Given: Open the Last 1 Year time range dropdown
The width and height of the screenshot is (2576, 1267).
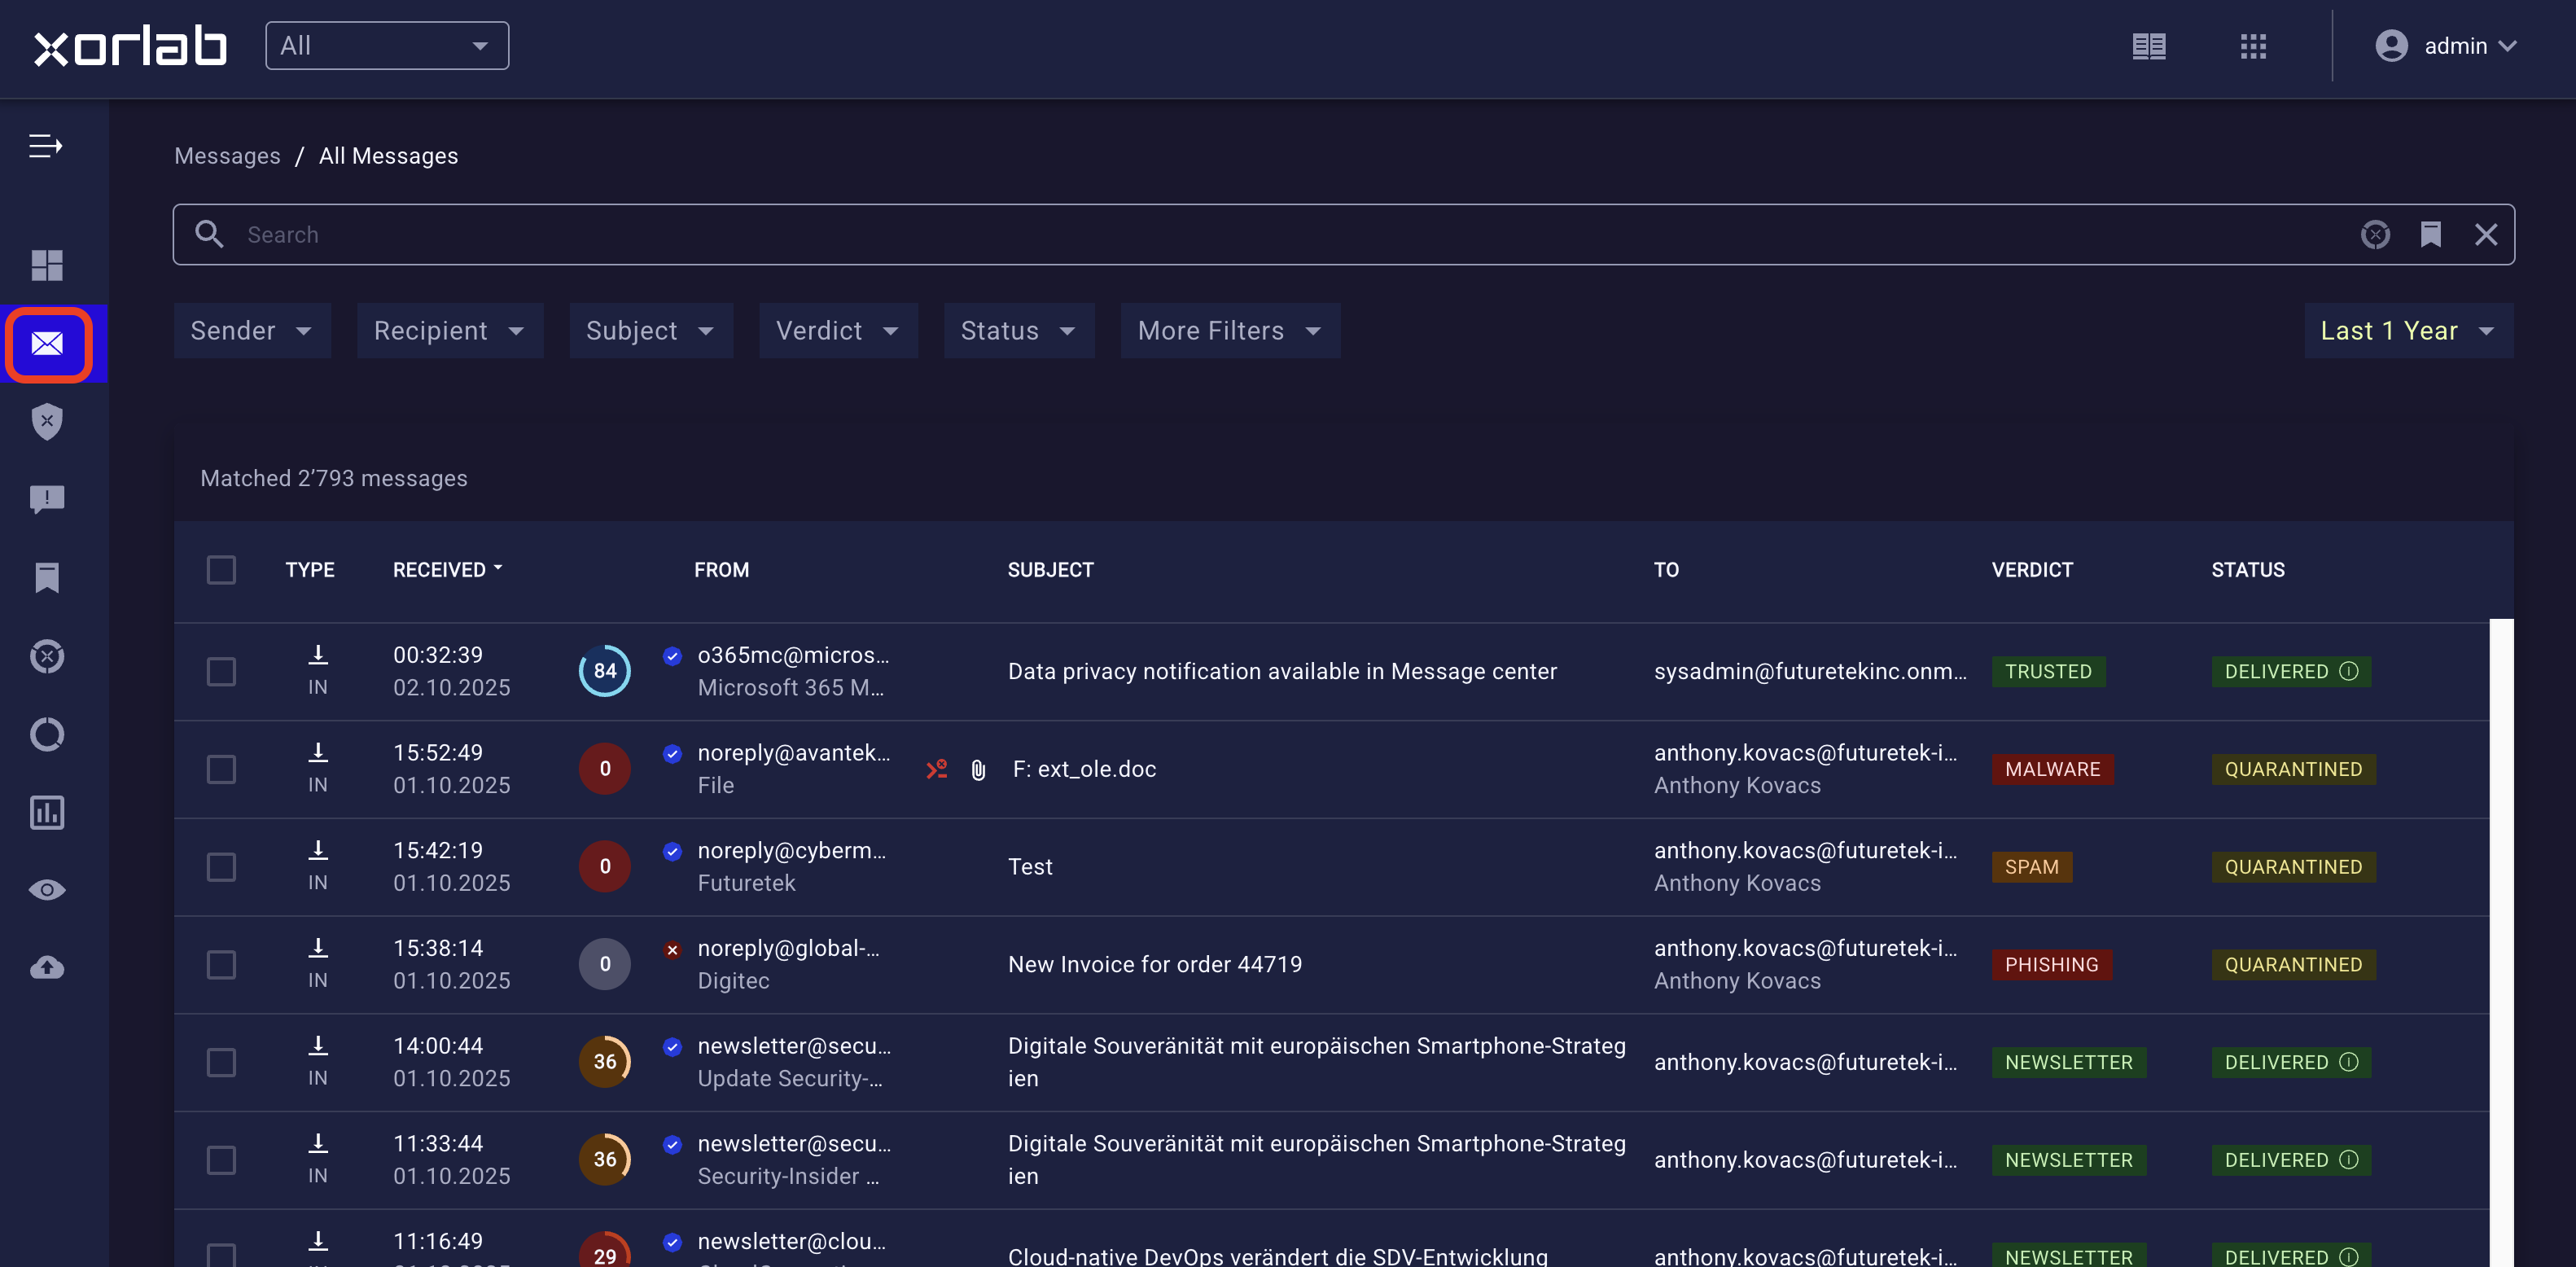Looking at the screenshot, I should pos(2408,331).
